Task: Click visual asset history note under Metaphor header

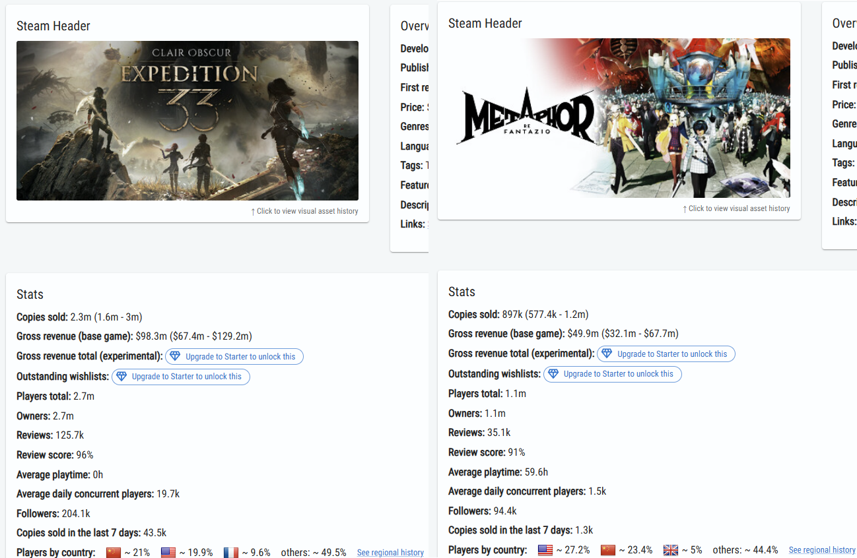Action: [x=736, y=208]
